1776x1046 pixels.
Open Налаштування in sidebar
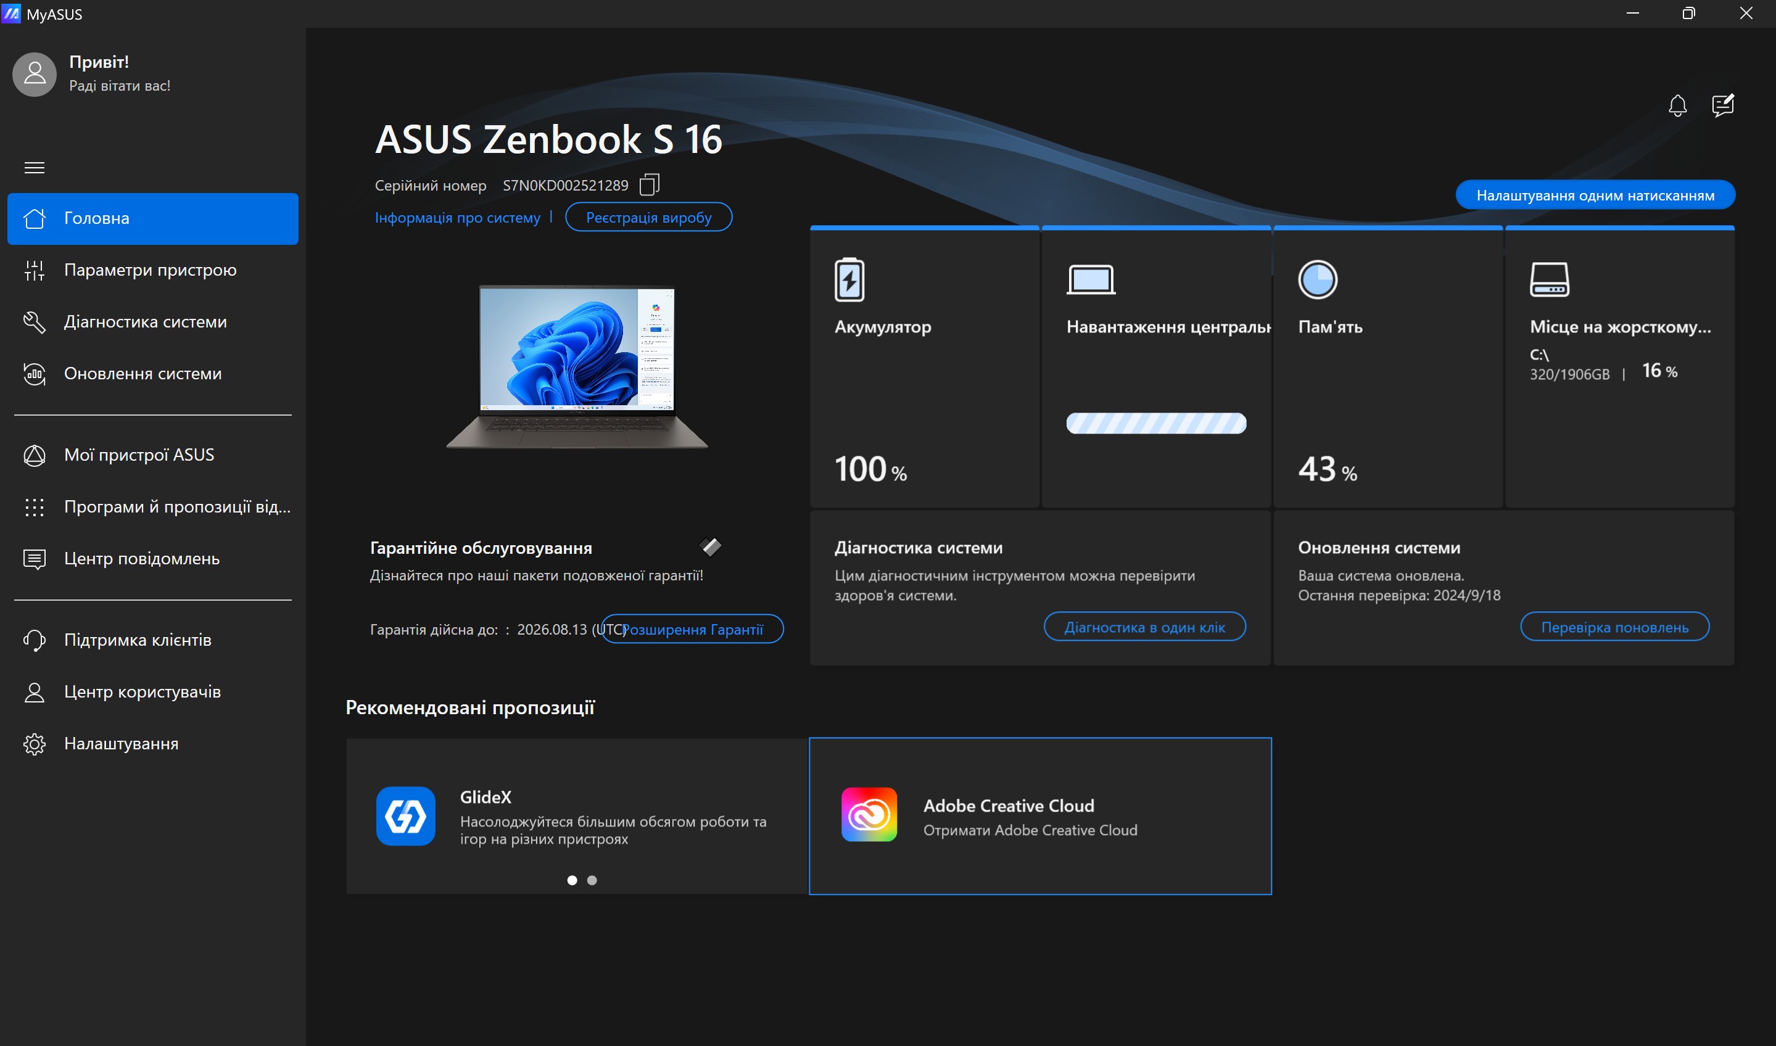click(153, 744)
